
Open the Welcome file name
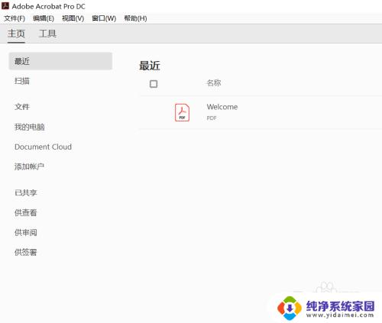tap(222, 107)
